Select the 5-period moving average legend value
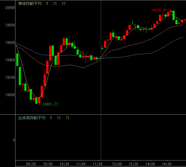This screenshot has width=186, height=167. coord(47,4)
